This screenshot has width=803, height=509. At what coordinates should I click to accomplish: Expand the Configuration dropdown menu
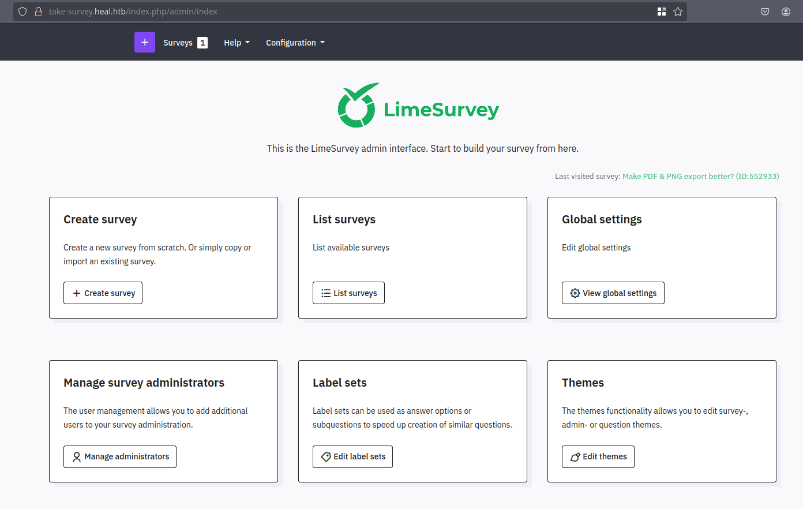click(x=295, y=43)
